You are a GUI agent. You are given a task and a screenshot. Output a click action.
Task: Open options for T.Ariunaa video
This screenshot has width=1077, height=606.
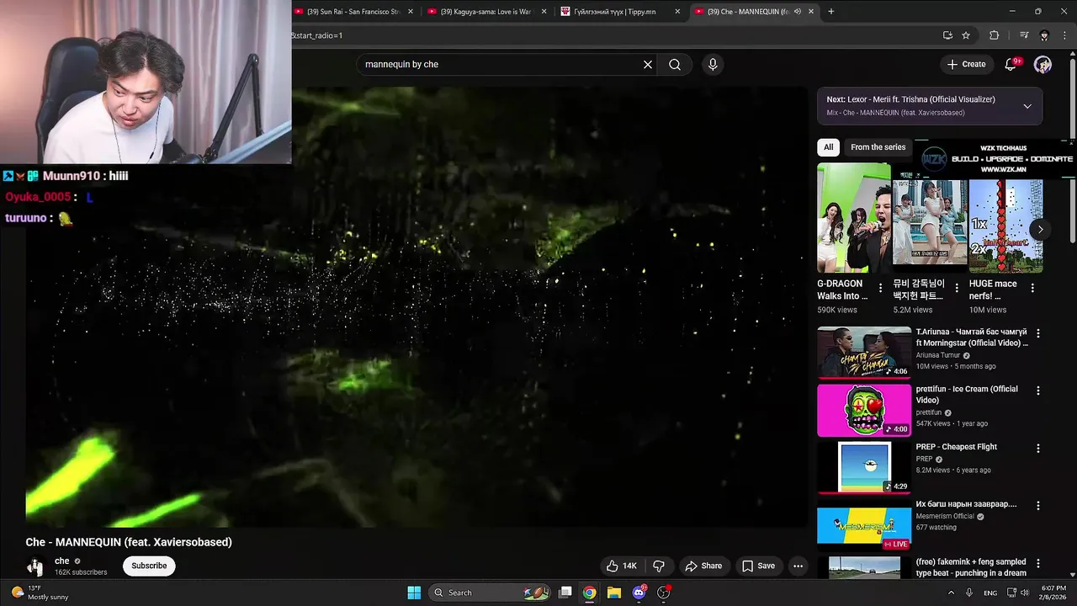(x=1038, y=333)
